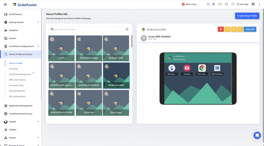
Task: Click the Chrome com.and... app icon
Action: click(x=202, y=68)
